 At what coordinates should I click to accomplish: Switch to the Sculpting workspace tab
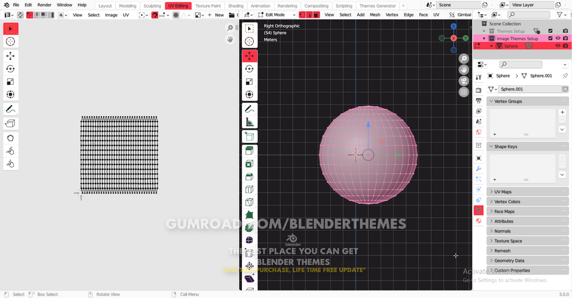point(152,6)
